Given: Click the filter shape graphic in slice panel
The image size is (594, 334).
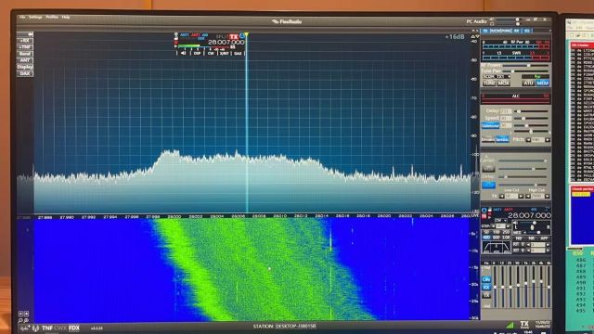Looking at the screenshot, I should (x=496, y=248).
